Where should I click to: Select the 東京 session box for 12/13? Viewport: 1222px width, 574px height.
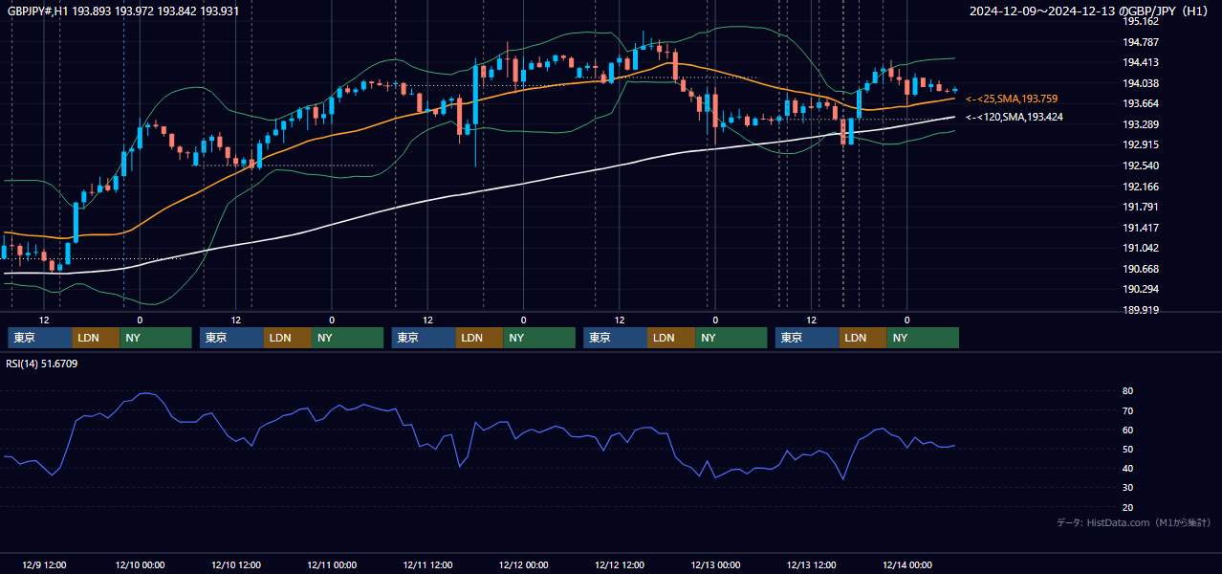(807, 338)
